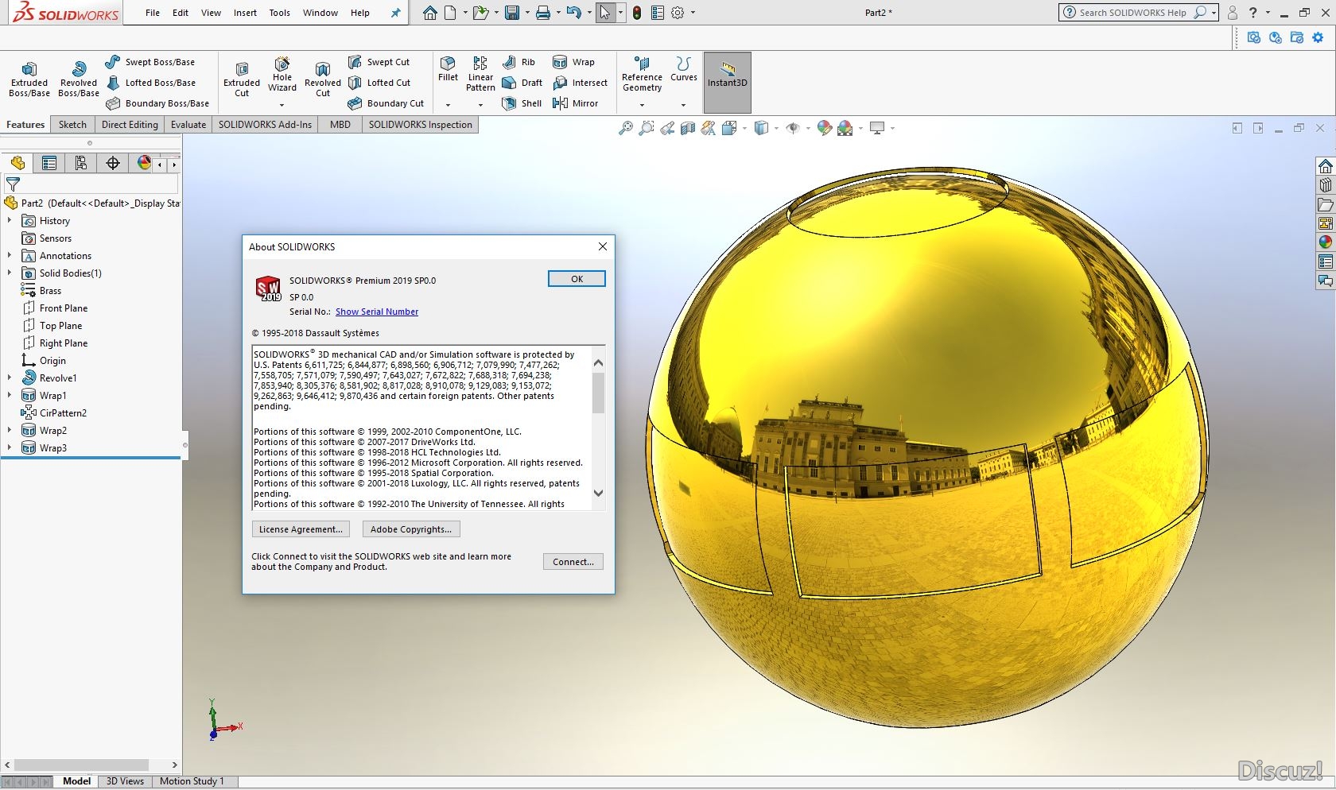Switch to the Sketch tab
1336x790 pixels.
point(72,125)
